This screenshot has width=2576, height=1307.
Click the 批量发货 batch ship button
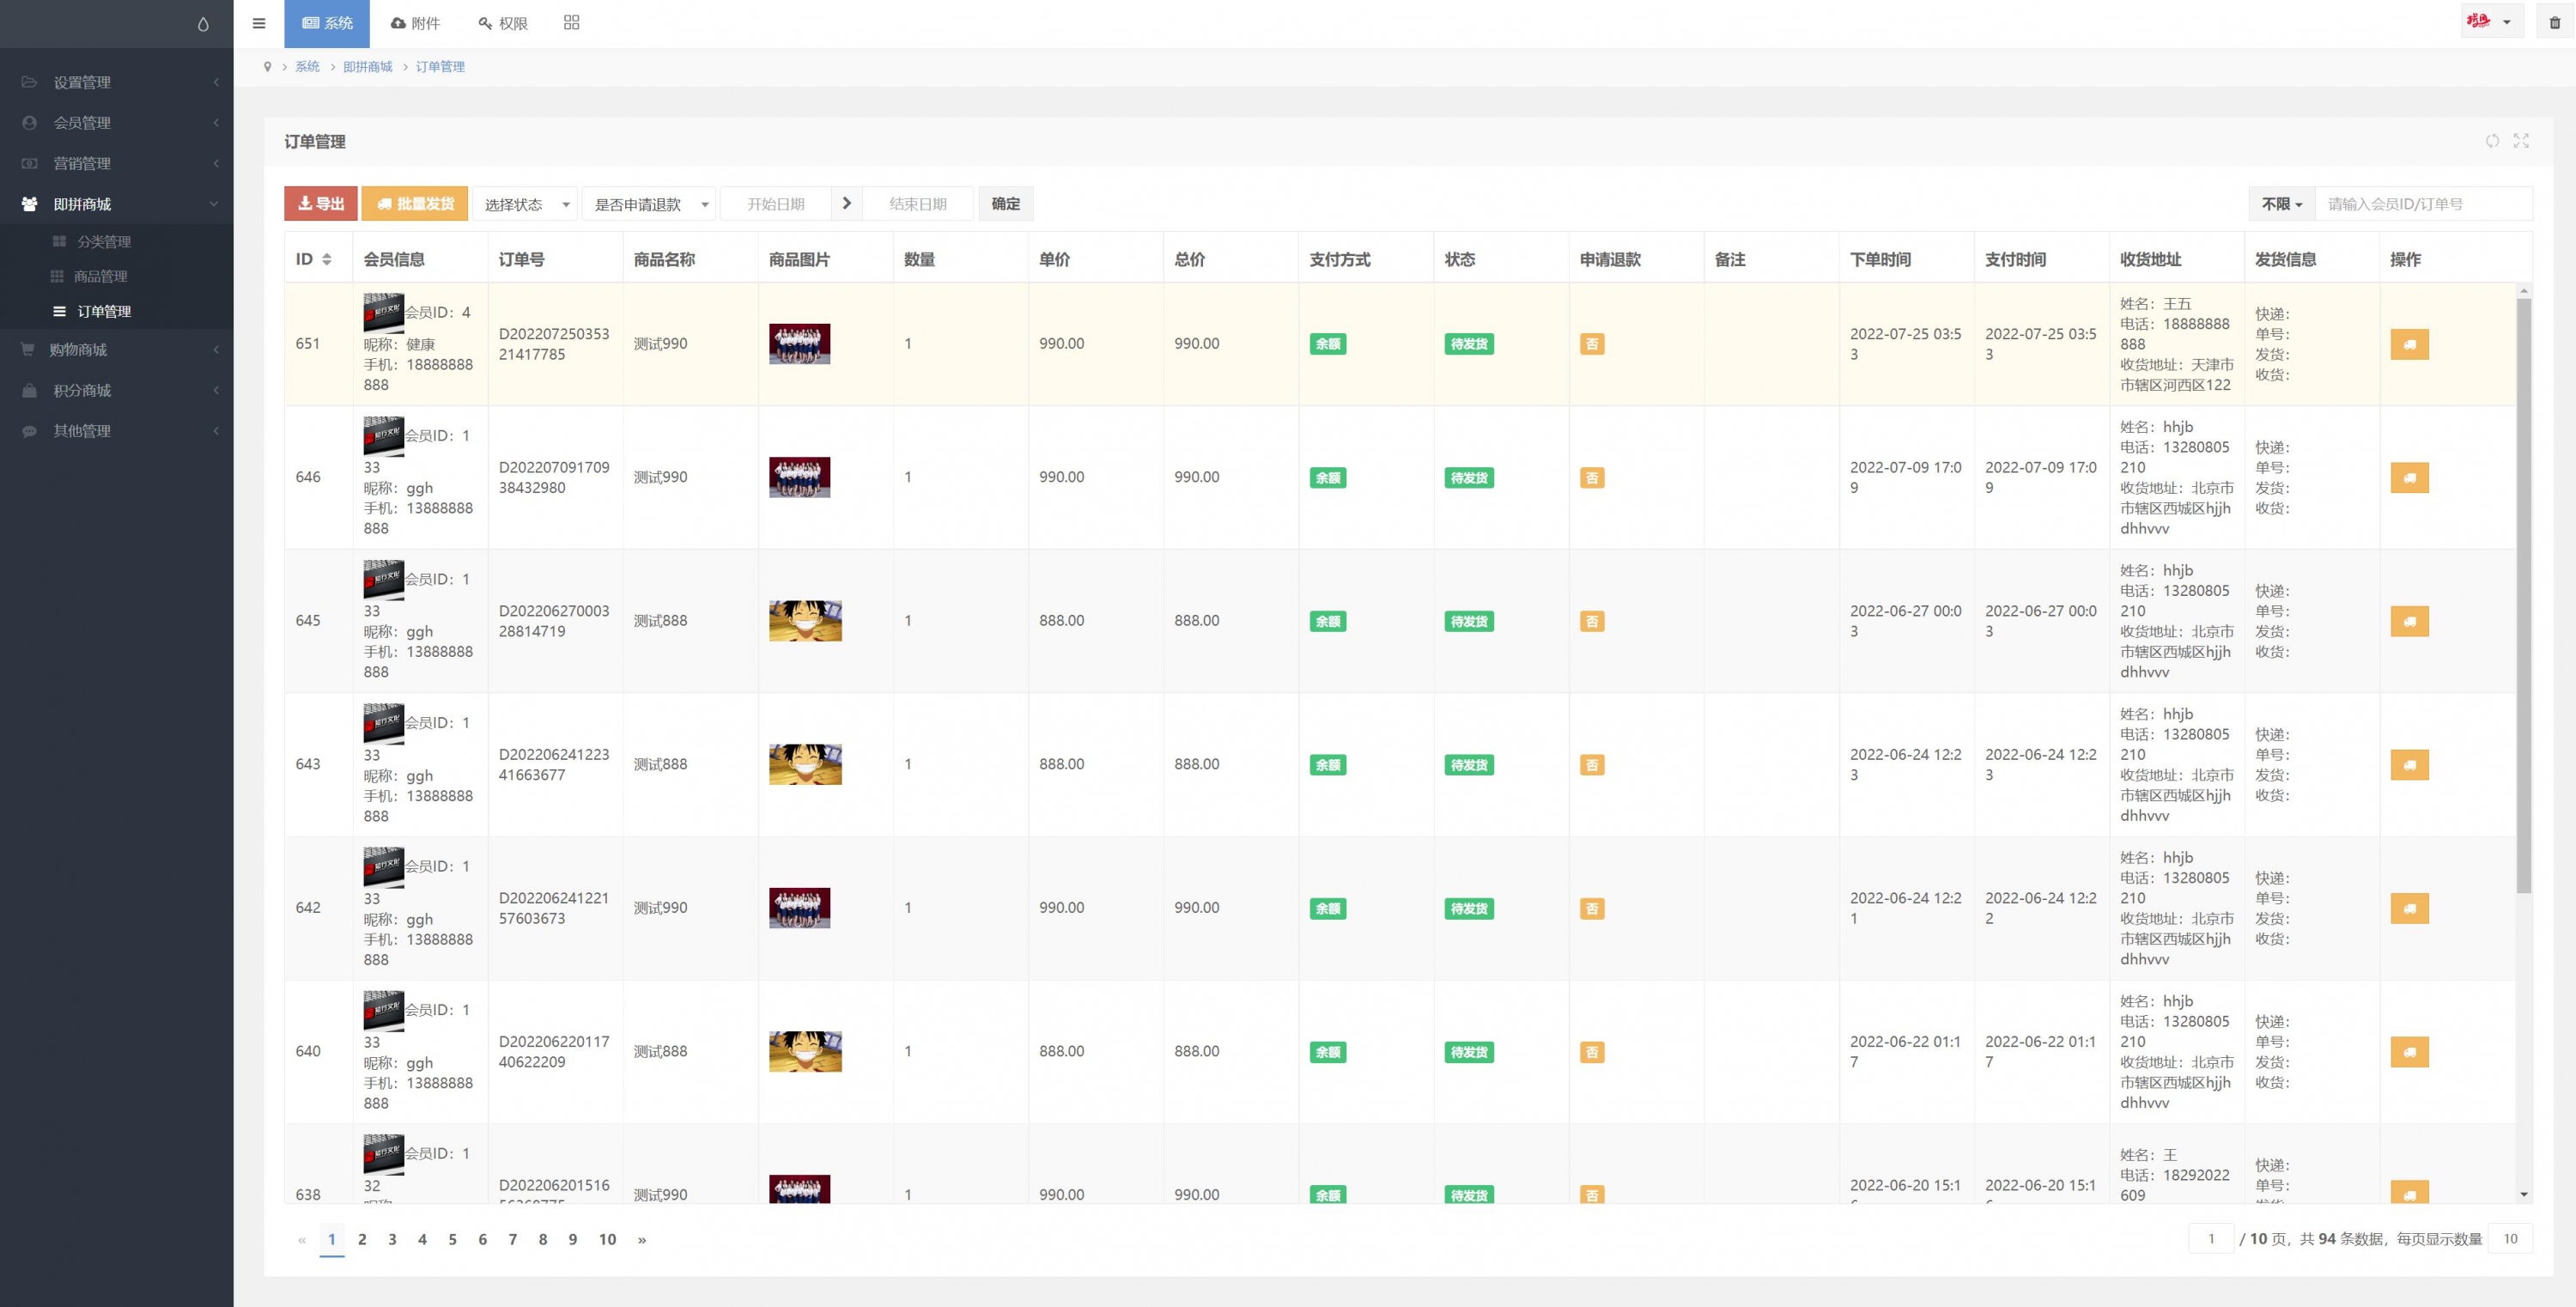(x=414, y=204)
